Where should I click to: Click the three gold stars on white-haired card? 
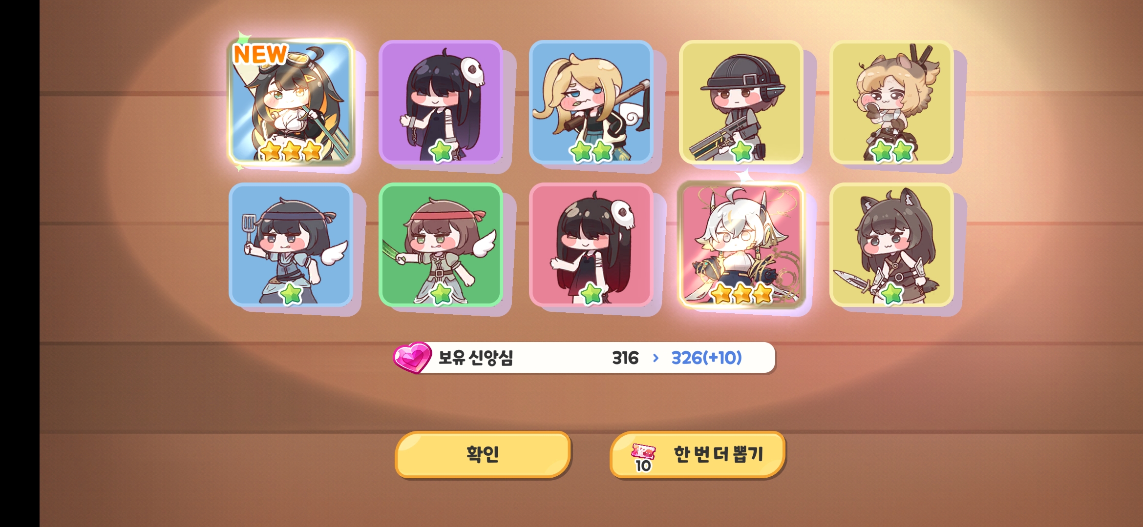(741, 294)
